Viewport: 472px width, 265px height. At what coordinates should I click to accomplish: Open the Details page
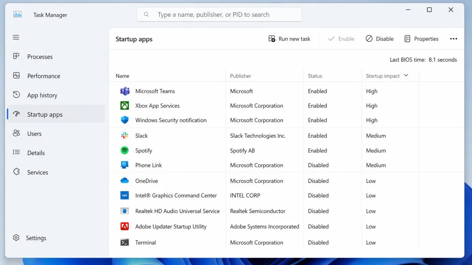tap(56, 153)
